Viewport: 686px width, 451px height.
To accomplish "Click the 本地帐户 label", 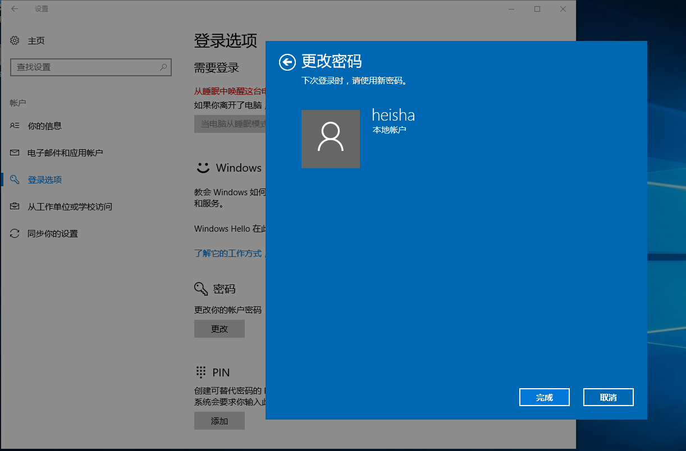I will [x=389, y=130].
